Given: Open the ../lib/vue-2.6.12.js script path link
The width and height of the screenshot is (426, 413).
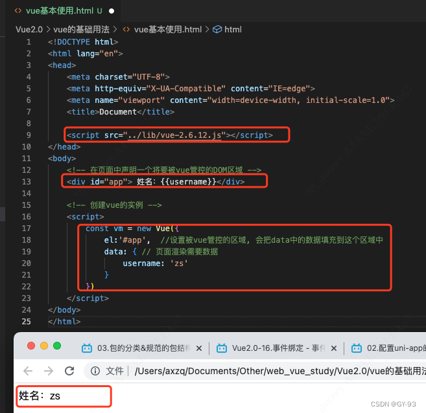Looking at the screenshot, I should click(174, 135).
